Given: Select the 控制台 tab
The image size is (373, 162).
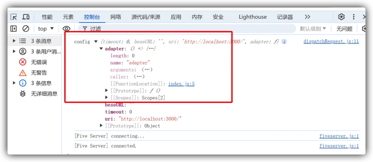Looking at the screenshot, I should point(92,17).
